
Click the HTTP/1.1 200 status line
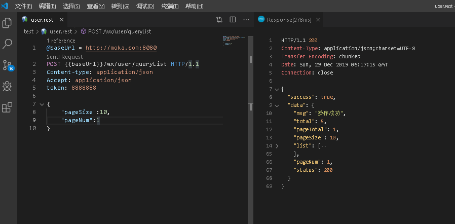[300, 41]
